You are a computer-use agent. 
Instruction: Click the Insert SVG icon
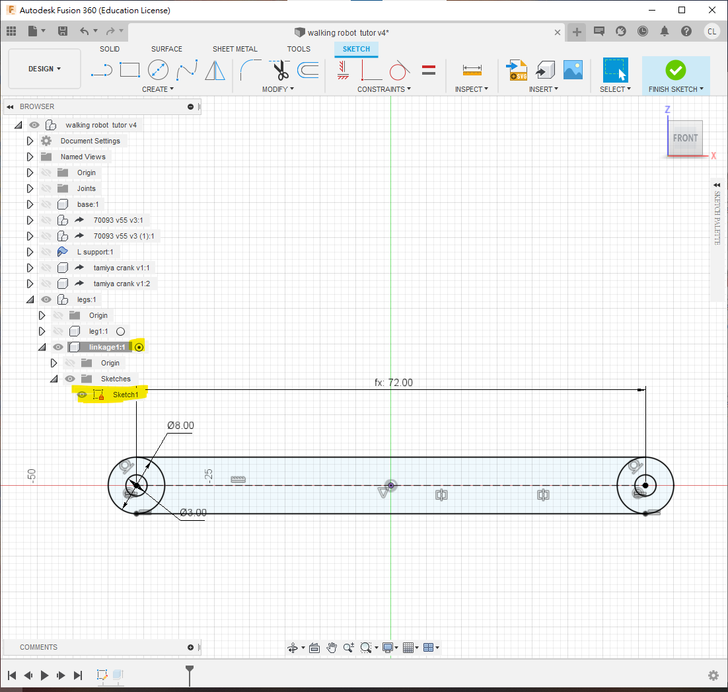click(x=516, y=69)
